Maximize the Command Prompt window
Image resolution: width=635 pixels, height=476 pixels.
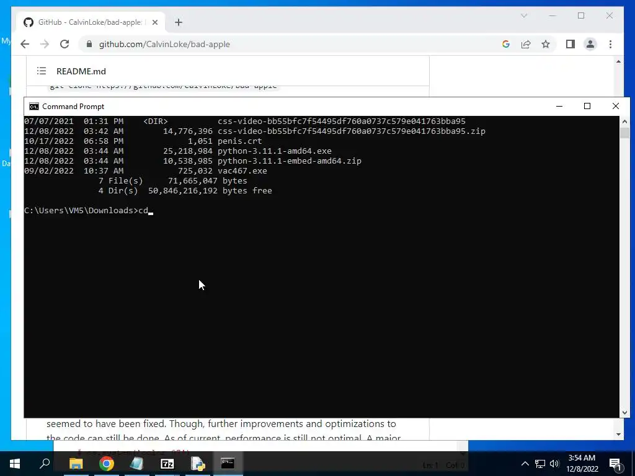587,106
